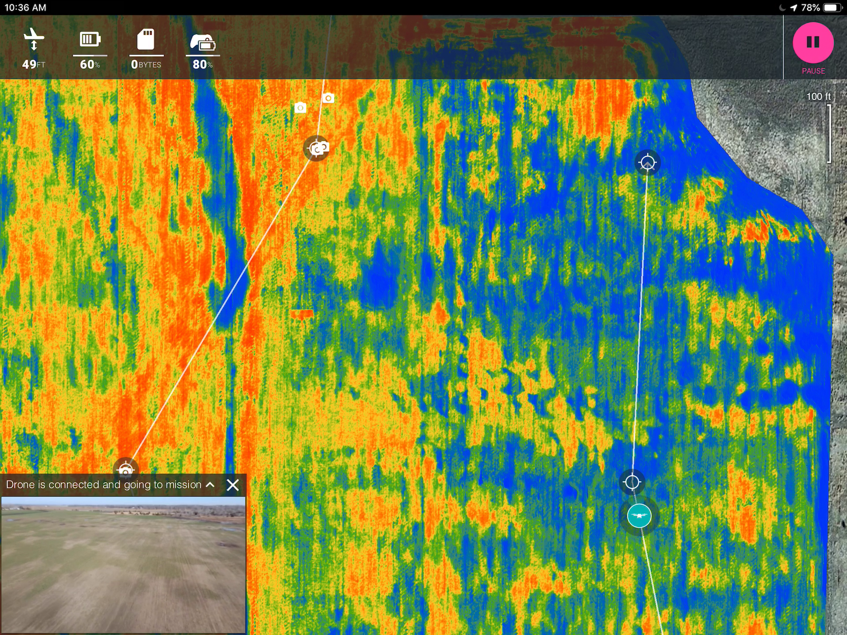Tap the iPad battery status indicator
This screenshot has width=847, height=635.
point(831,8)
